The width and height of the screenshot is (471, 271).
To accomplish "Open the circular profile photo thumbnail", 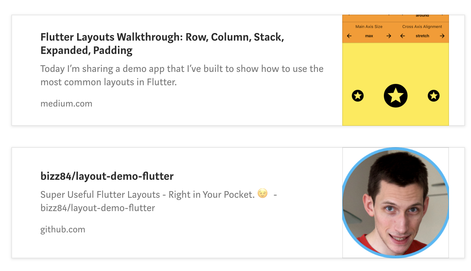I will pos(396,202).
